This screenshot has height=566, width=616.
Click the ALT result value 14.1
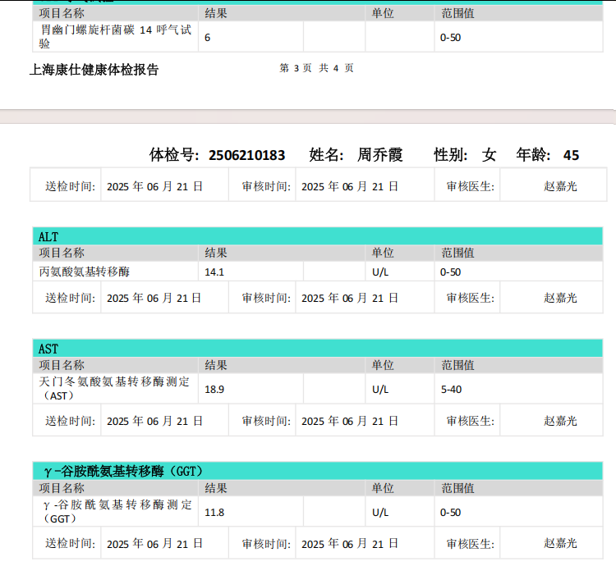pos(214,272)
